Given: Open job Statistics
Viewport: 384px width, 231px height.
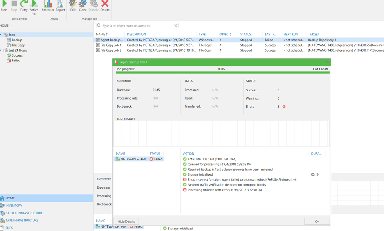Looking at the screenshot, I should (x=48, y=6).
